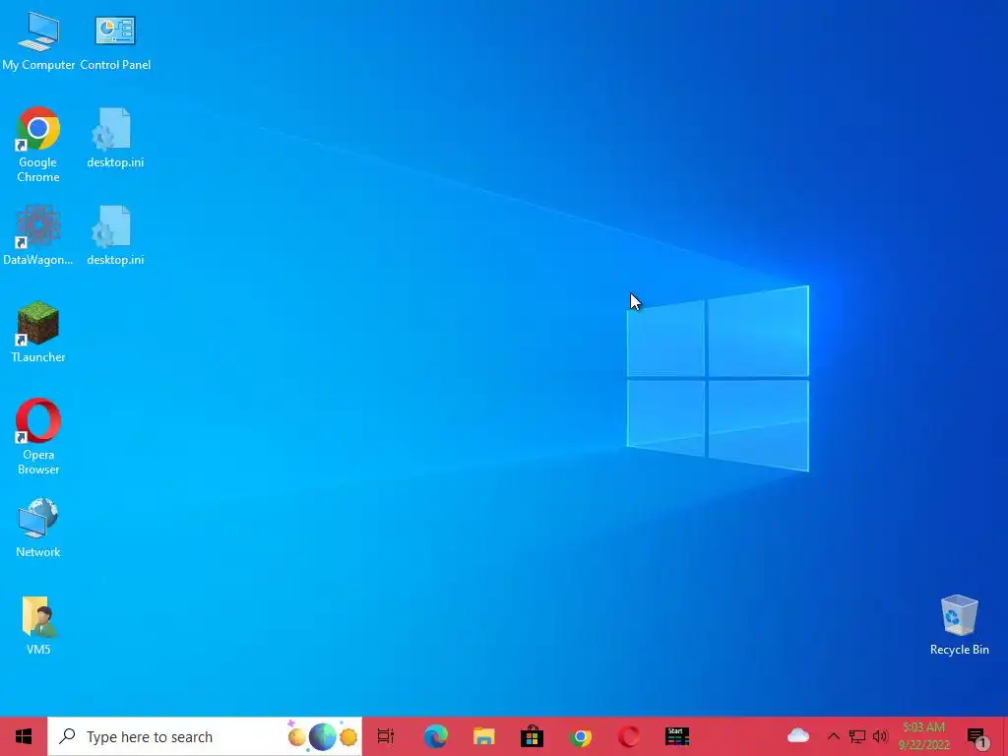1008x756 pixels.
Task: Launch Chrome from the taskbar
Action: coord(581,736)
